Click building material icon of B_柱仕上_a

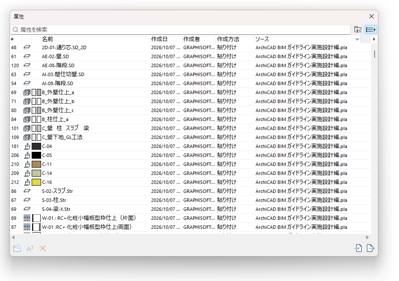click(x=27, y=119)
